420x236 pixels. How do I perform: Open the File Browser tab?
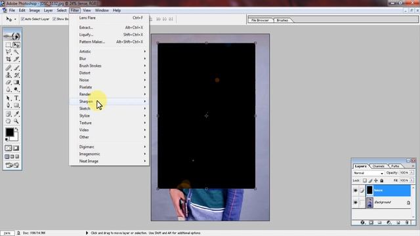click(260, 20)
